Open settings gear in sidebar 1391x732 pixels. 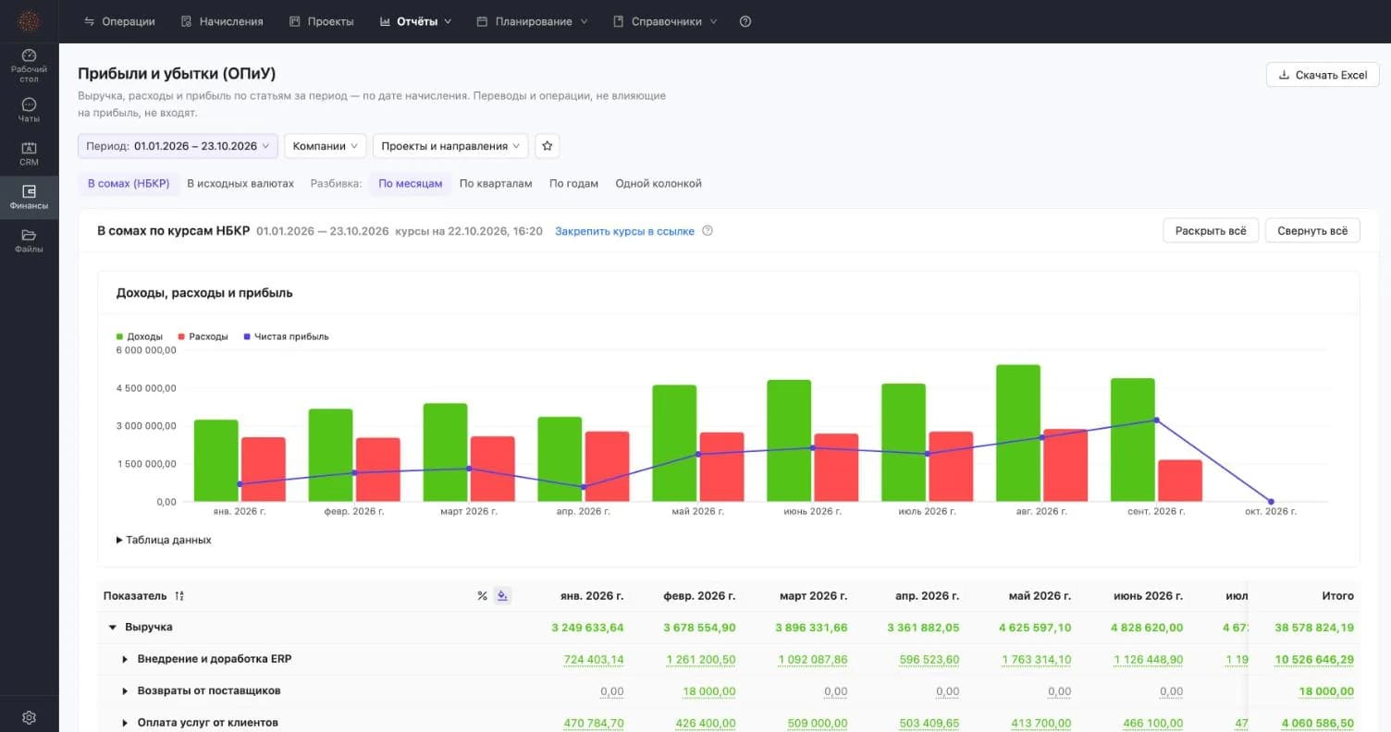tap(29, 717)
